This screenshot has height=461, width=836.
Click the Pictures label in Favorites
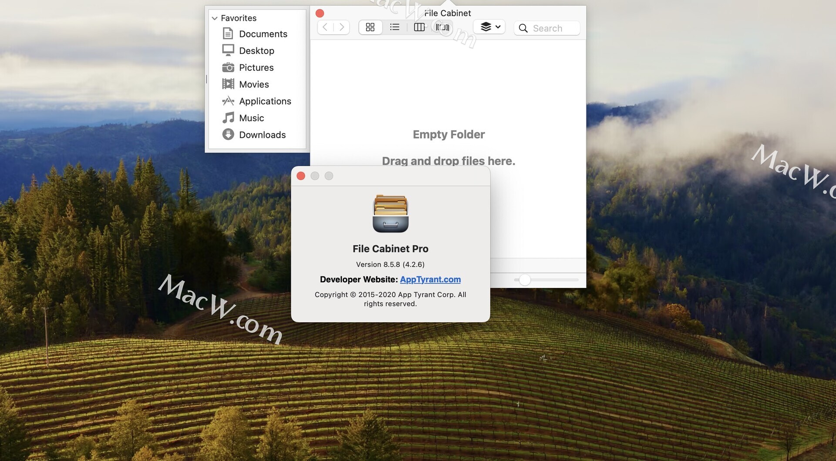point(256,67)
